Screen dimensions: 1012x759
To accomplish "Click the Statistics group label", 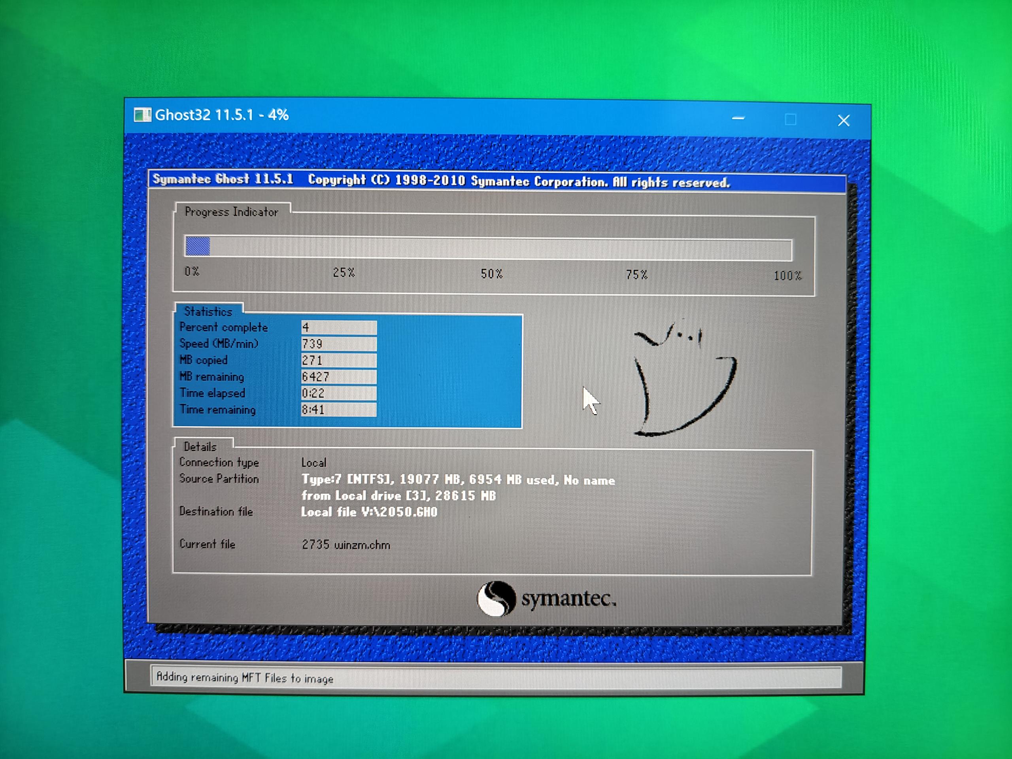I will [x=208, y=312].
